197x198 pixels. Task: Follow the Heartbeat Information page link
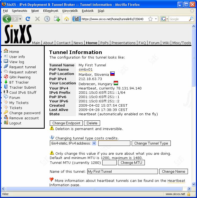coord(176,181)
